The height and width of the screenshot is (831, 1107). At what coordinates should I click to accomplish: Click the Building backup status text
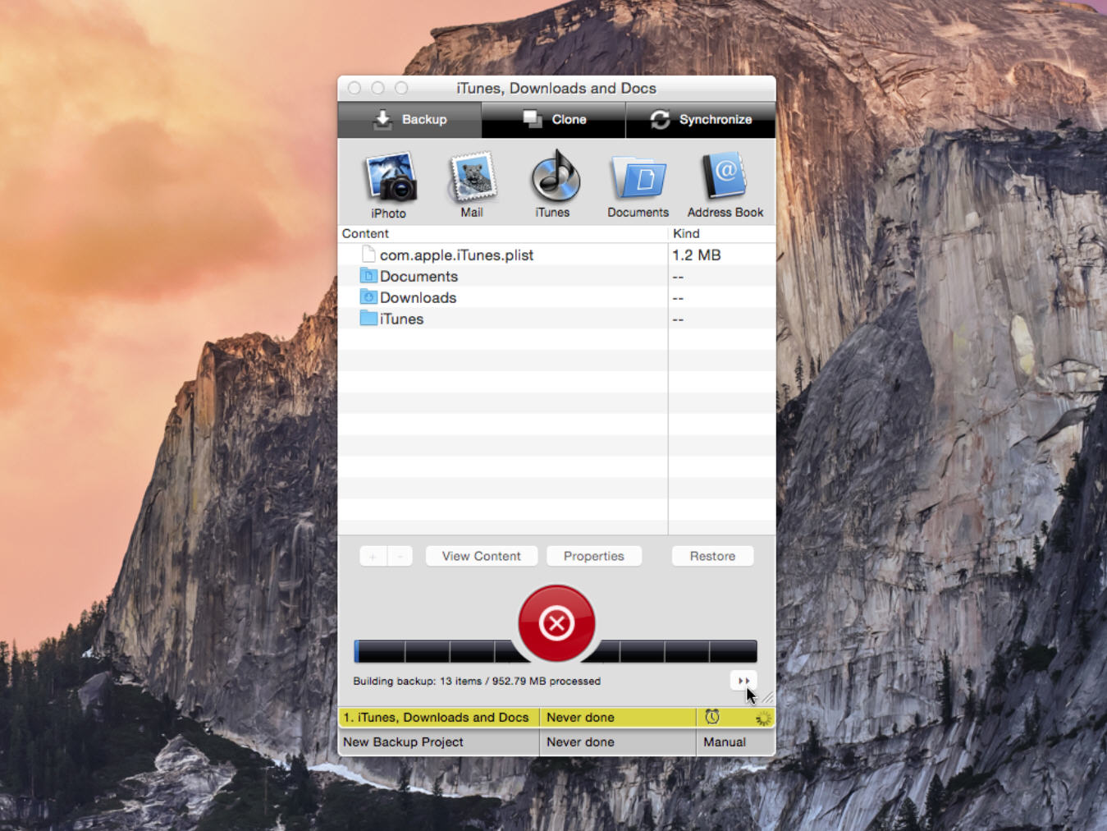click(477, 682)
